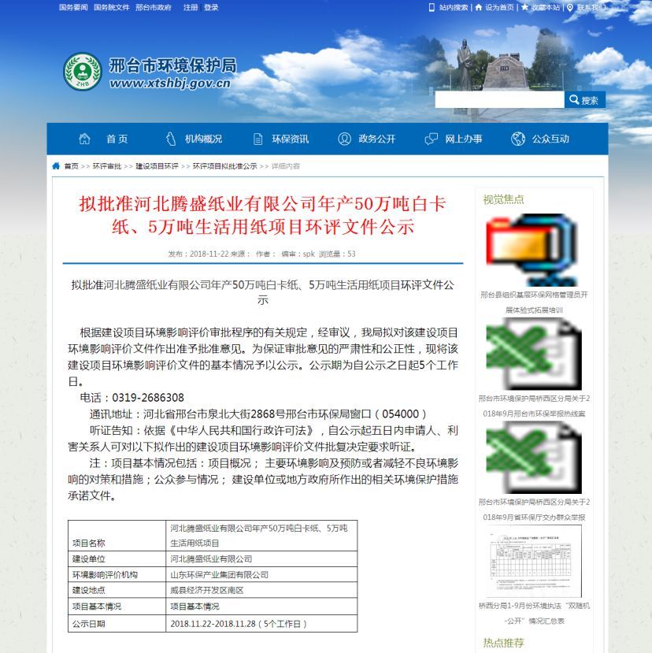
Task: Go to 建设项目环评 in breadcrumb
Action: pyautogui.click(x=157, y=166)
